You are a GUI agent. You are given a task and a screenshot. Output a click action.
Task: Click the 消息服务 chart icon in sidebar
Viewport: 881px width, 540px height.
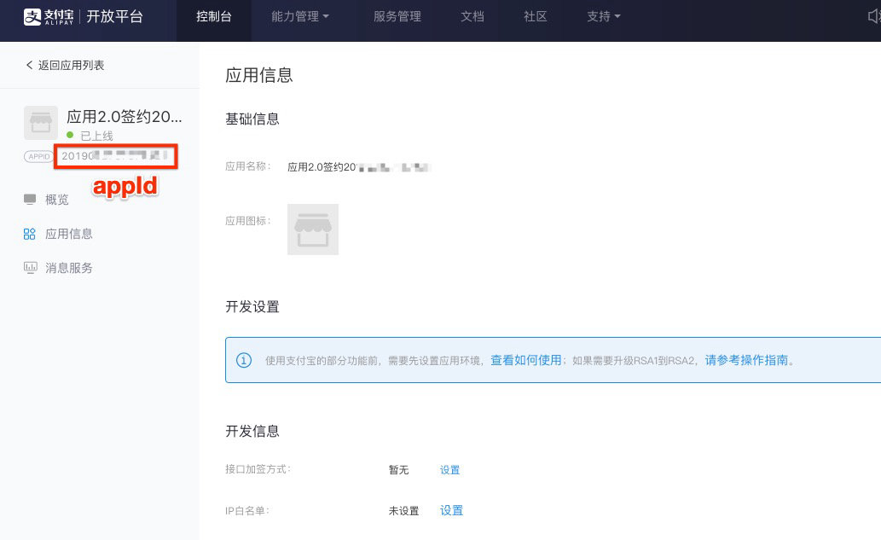click(x=30, y=268)
